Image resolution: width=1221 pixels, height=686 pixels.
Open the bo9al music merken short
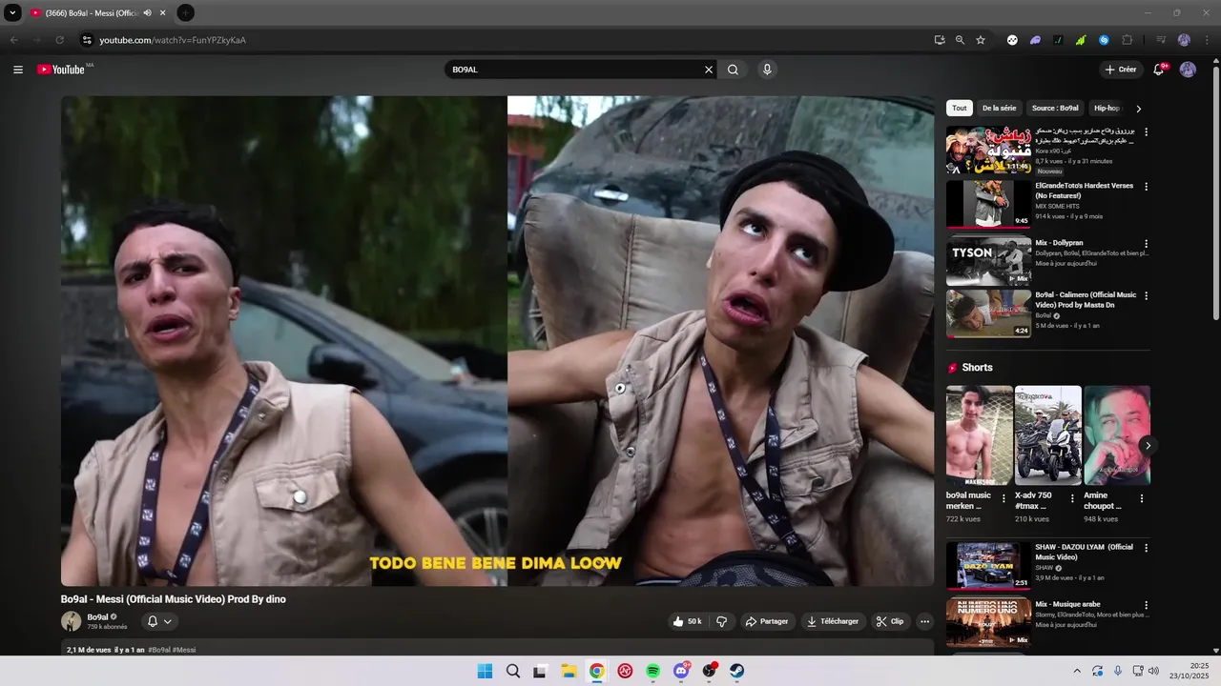tap(979, 435)
